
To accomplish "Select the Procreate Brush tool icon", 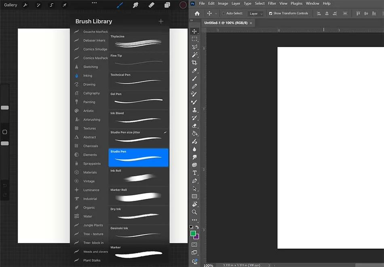I will 120,5.
